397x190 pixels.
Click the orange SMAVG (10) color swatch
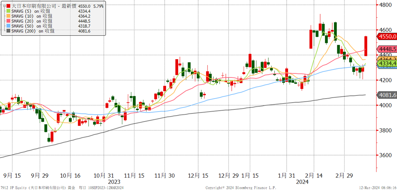tap(9, 16)
